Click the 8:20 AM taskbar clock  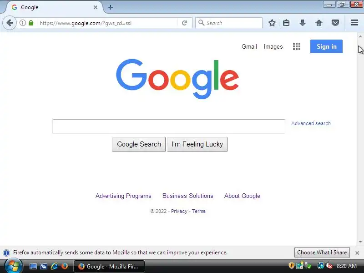coord(347,266)
